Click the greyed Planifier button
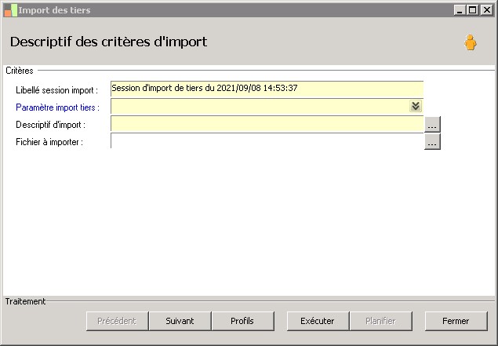Image resolution: width=498 pixels, height=346 pixels. coord(380,321)
